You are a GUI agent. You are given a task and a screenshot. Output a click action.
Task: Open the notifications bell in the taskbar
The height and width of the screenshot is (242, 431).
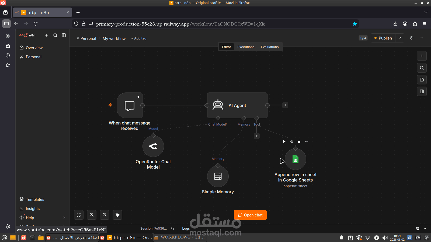coord(342,238)
